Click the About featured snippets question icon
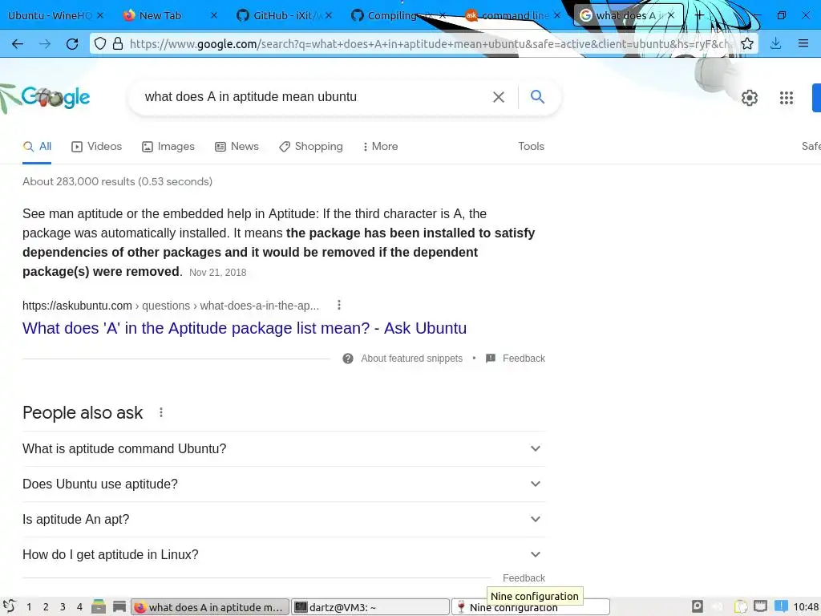 [x=348, y=359]
